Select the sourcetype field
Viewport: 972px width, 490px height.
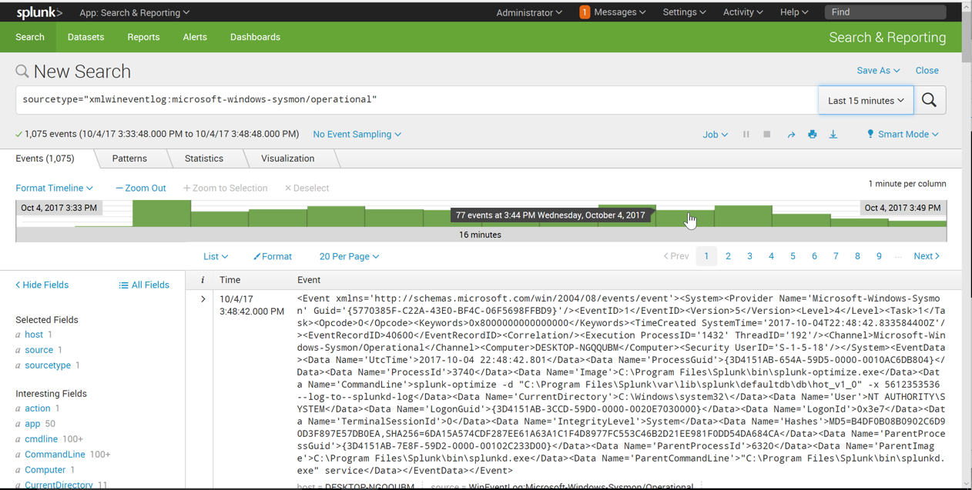point(48,365)
